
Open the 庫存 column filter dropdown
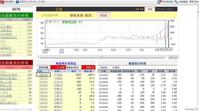coord(80,71)
